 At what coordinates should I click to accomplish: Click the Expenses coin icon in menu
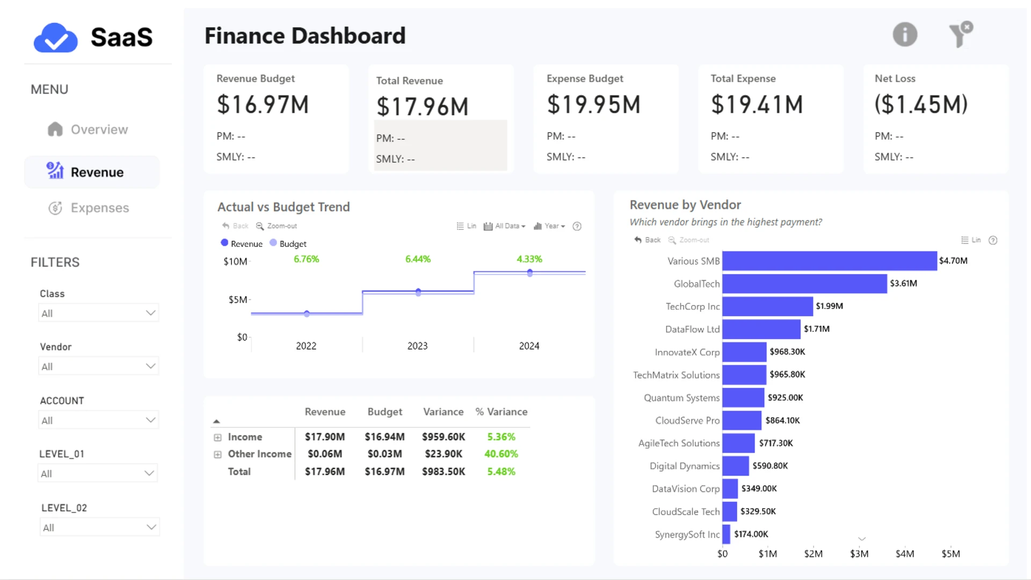point(55,208)
